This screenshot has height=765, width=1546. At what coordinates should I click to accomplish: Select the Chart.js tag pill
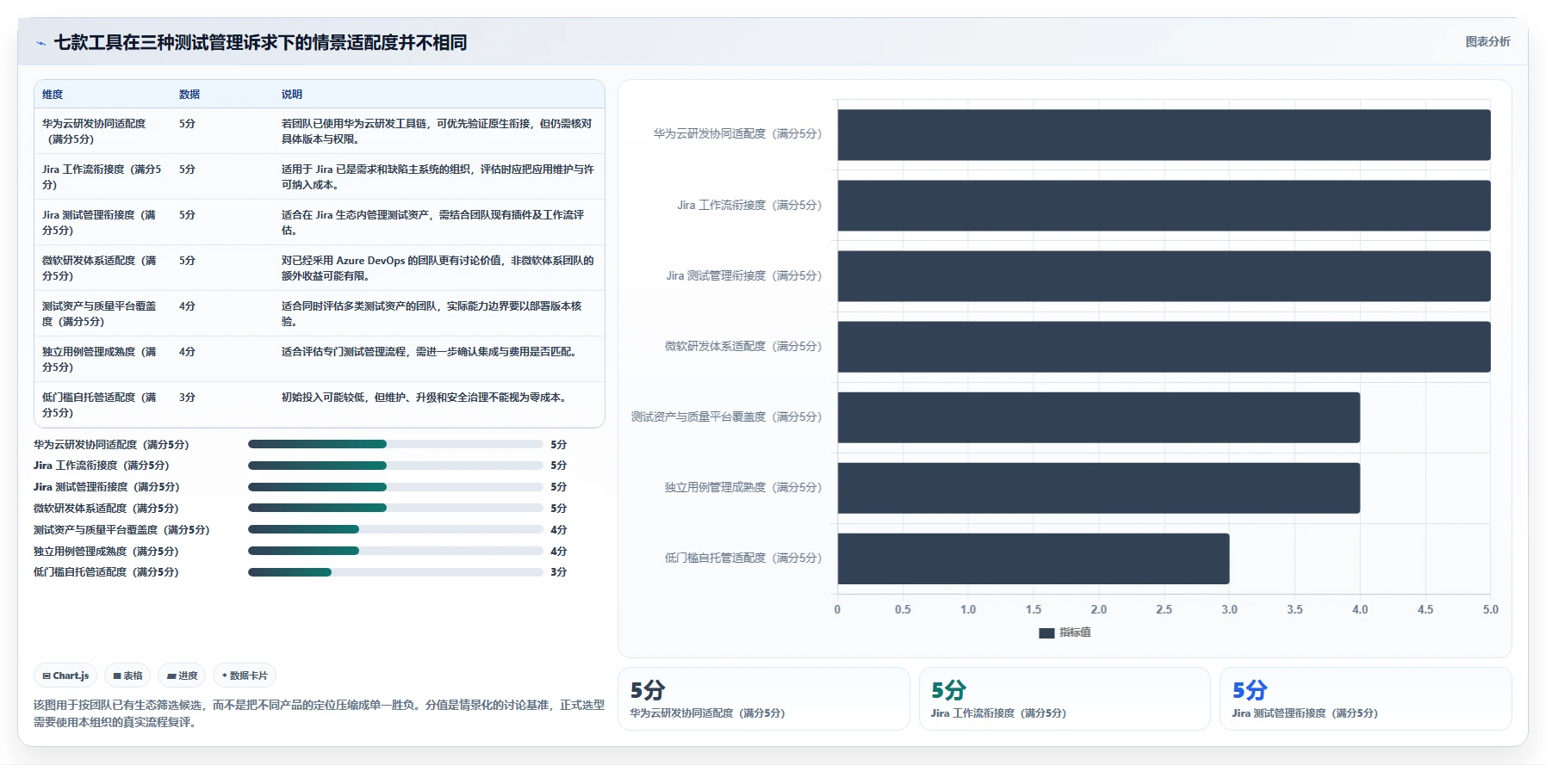65,676
